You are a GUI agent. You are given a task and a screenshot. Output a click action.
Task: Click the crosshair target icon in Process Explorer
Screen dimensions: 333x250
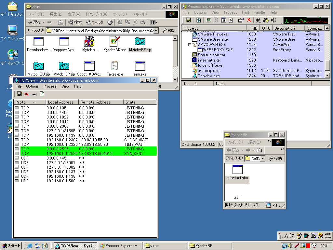point(273,20)
